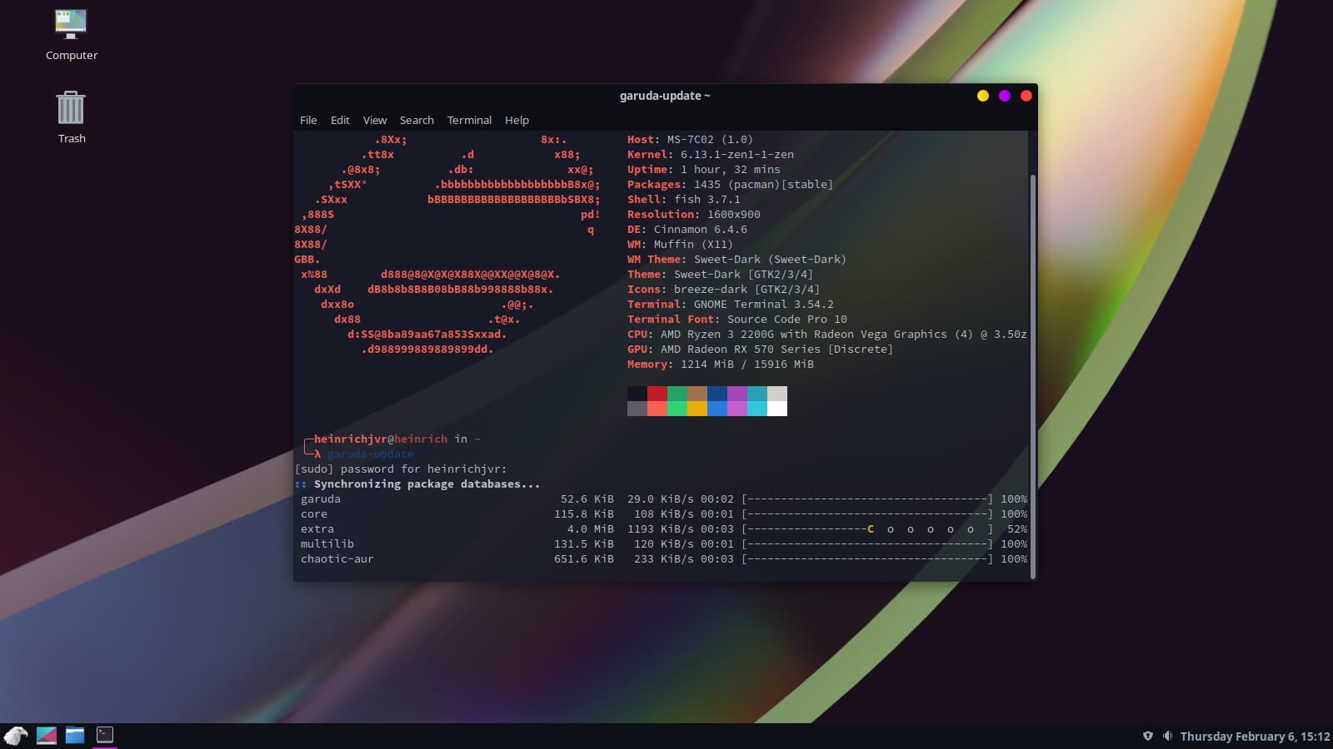The image size is (1333, 749).
Task: Click the 'Uptime: 1 hour, 32 mins' line
Action: (x=704, y=170)
